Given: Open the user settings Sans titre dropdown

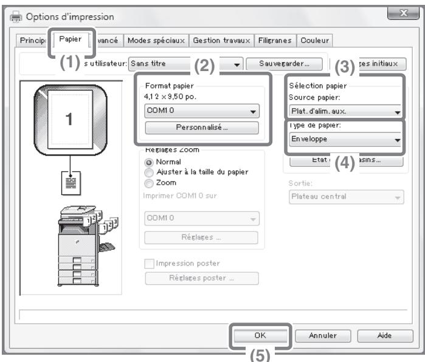Looking at the screenshot, I should (185, 64).
